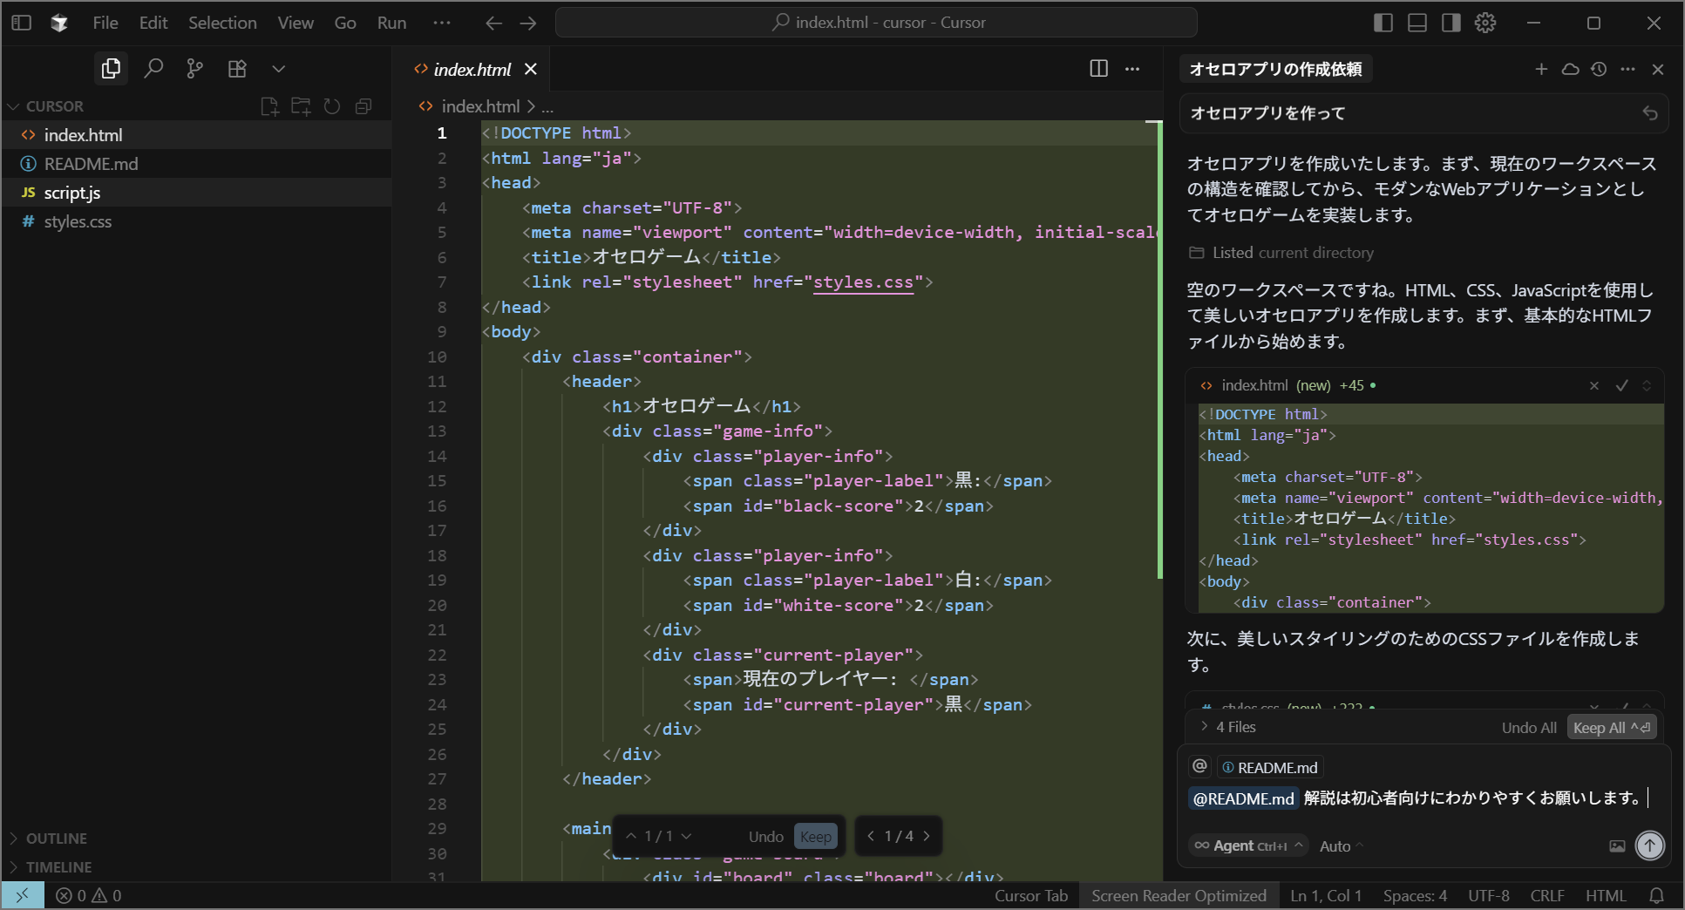1685x910 pixels.
Task: Open styles.css in the file tree
Action: coord(196,221)
